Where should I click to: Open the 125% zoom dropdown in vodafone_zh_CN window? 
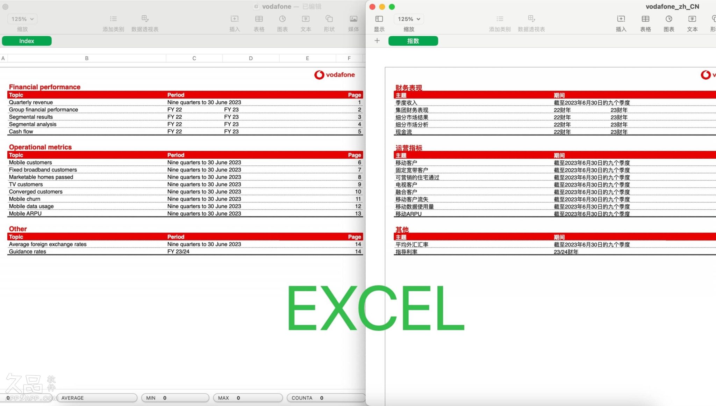(x=409, y=19)
